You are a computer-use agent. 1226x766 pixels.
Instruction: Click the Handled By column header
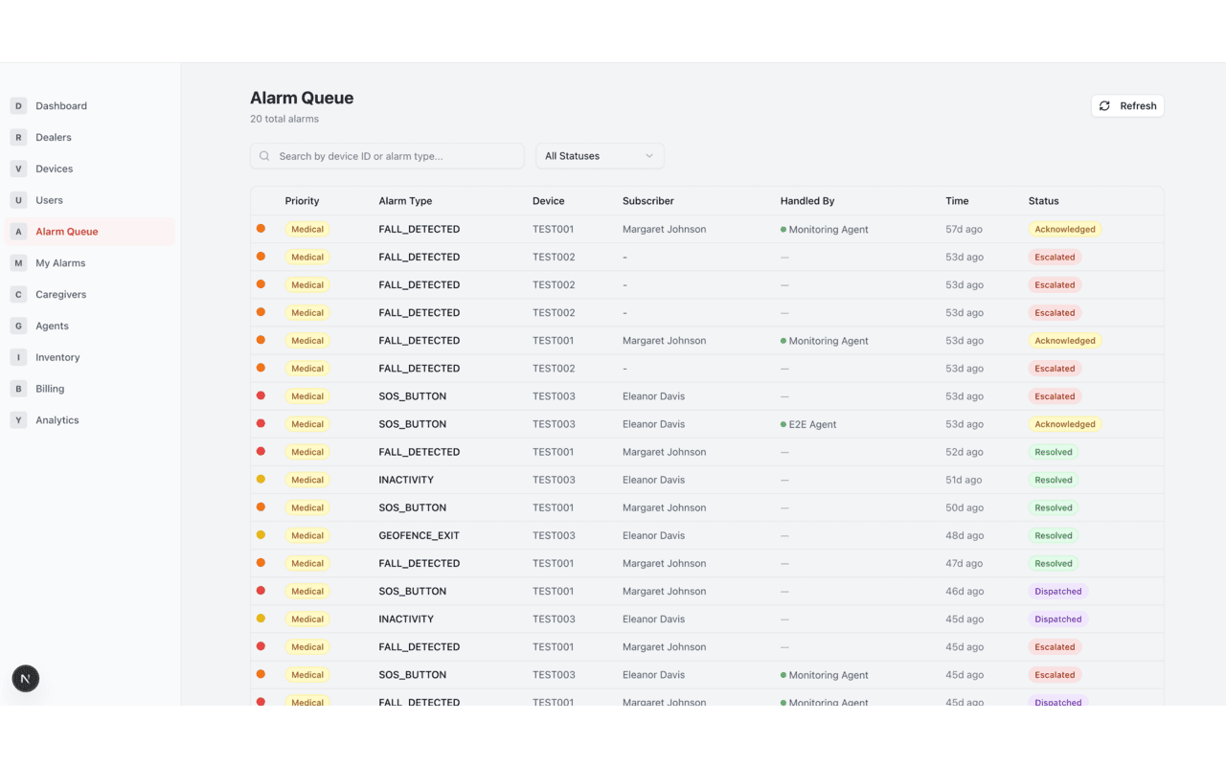coord(807,201)
